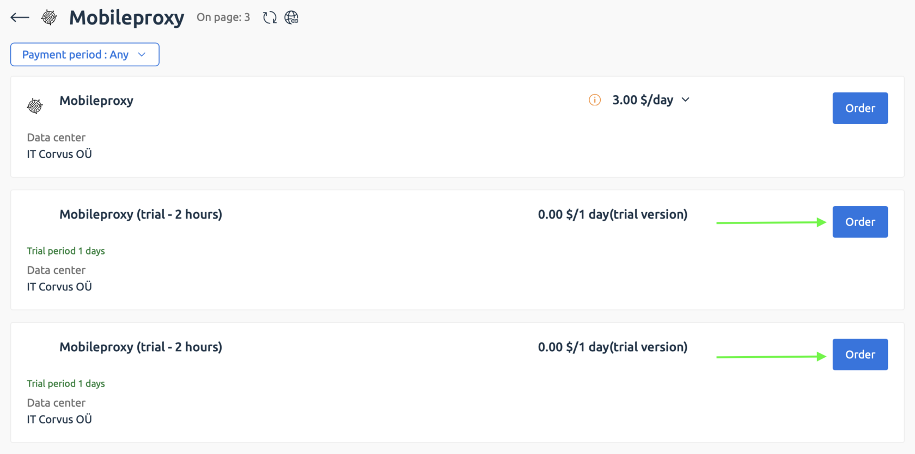Image resolution: width=915 pixels, height=454 pixels.
Task: Order the first trial - 2 hours plan
Action: tap(860, 222)
